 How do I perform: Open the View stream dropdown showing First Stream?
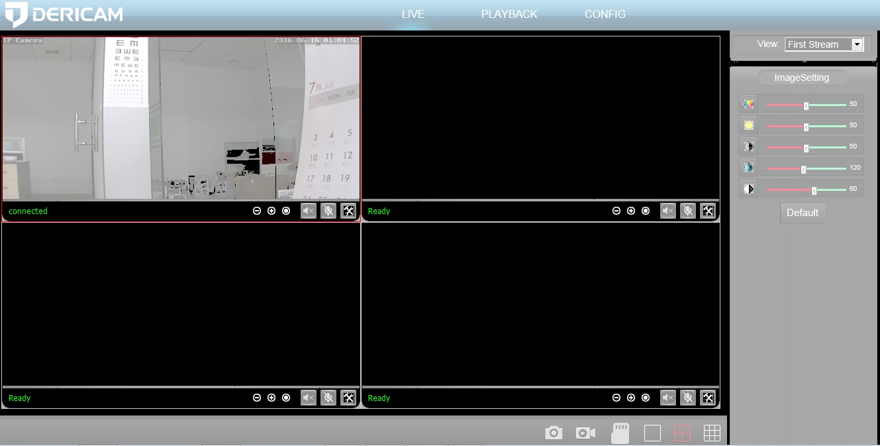coord(824,44)
